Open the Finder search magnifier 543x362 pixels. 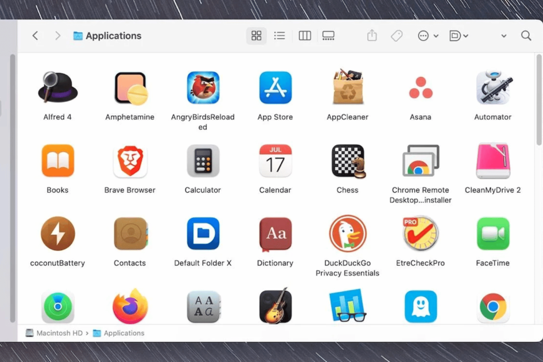526,35
